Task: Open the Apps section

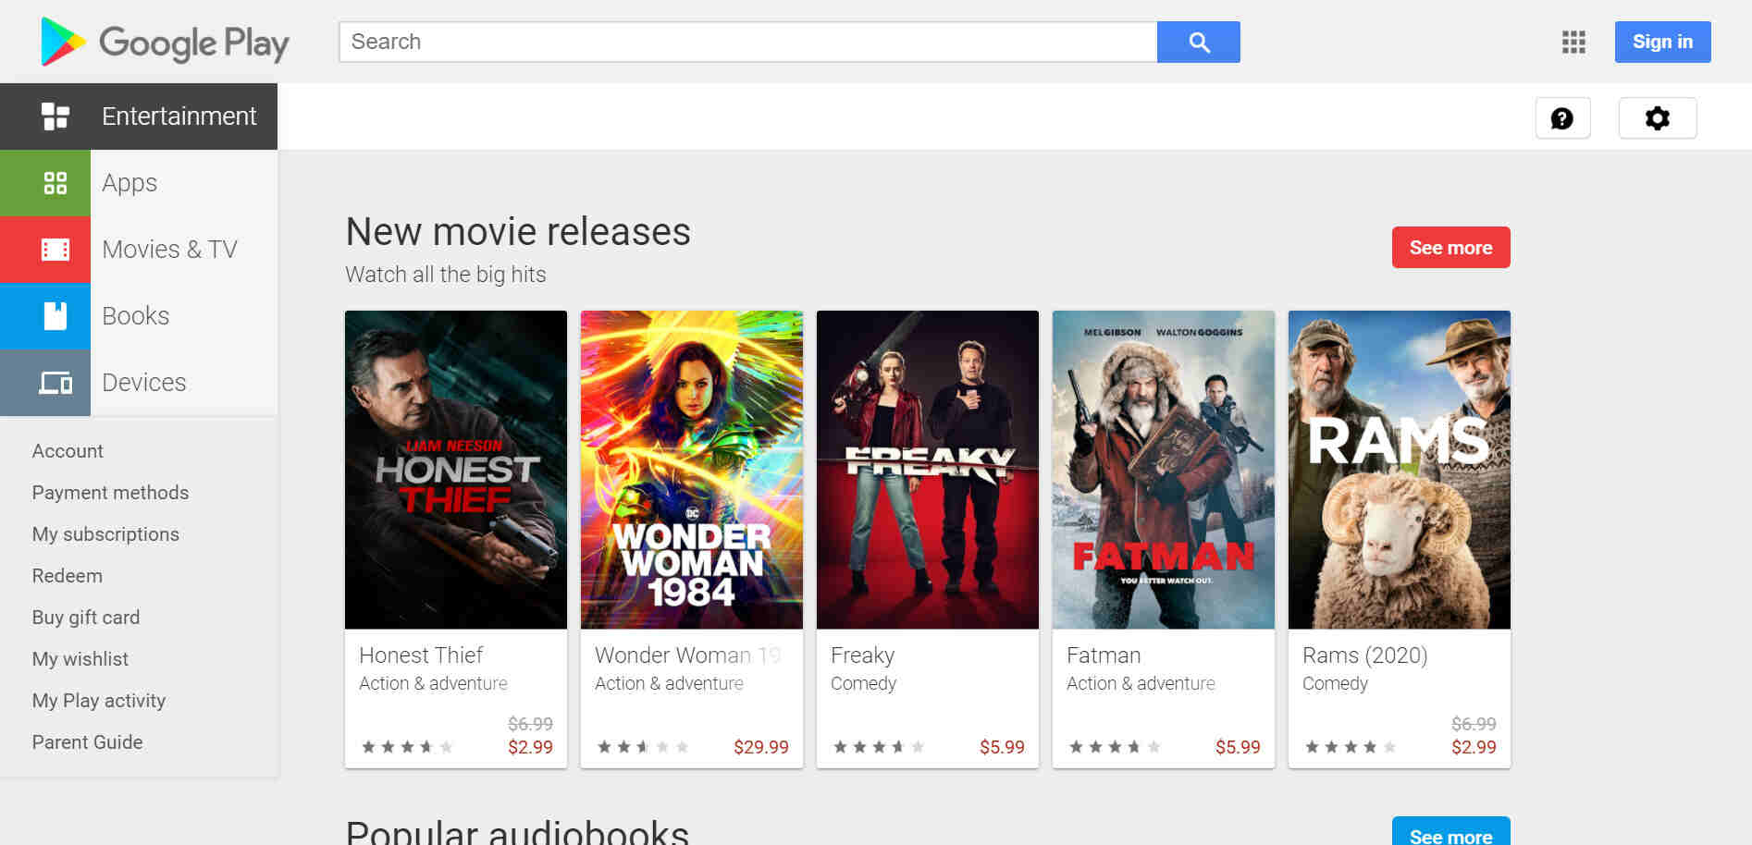Action: [x=139, y=183]
